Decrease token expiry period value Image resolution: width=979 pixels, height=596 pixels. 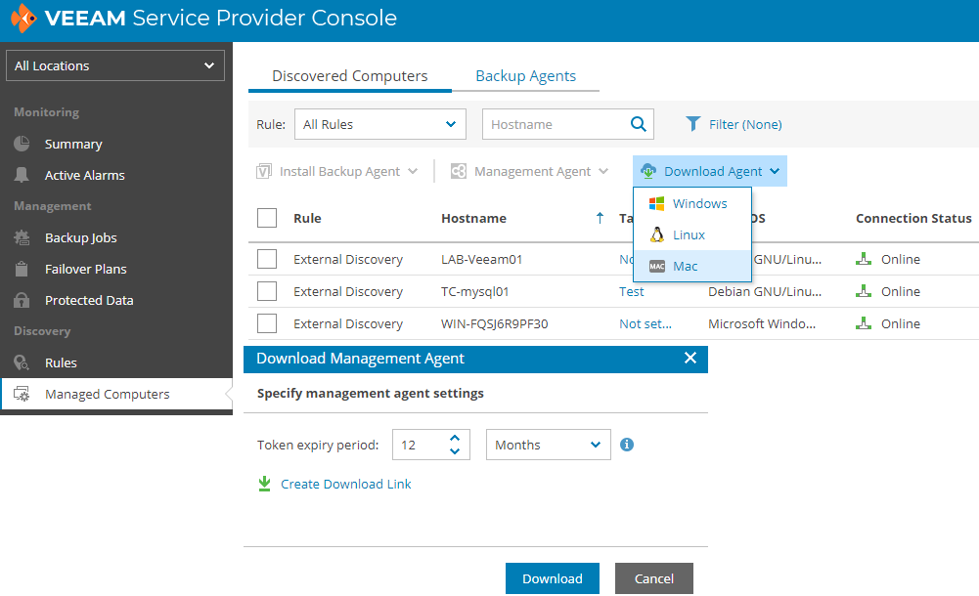[455, 451]
